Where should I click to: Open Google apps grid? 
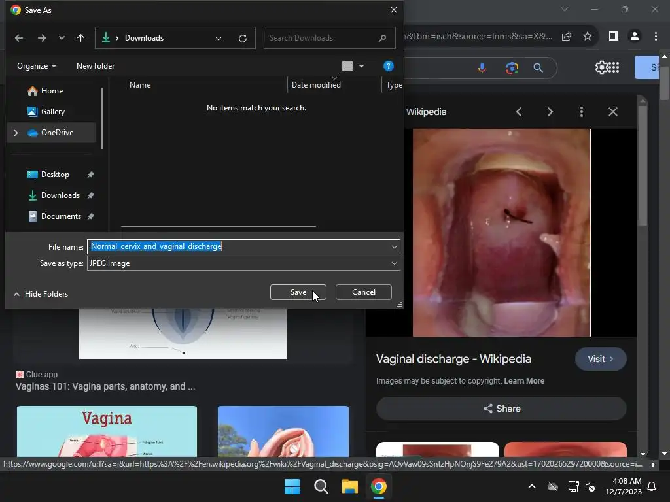(614, 67)
